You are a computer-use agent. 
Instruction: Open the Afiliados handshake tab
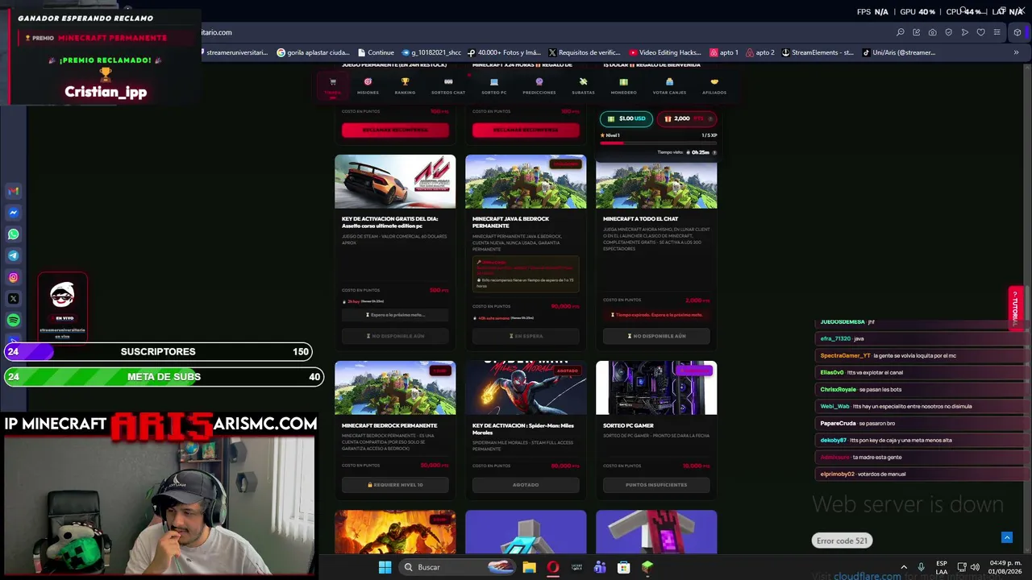(714, 85)
